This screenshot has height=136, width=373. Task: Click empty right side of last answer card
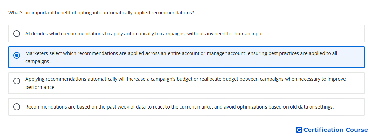pos(349,107)
